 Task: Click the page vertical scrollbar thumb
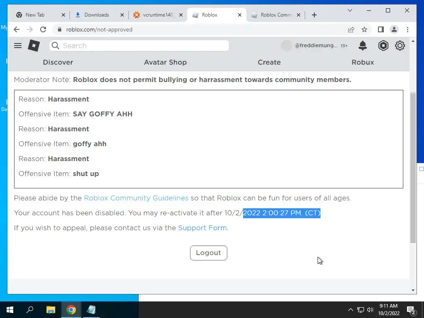(x=413, y=168)
